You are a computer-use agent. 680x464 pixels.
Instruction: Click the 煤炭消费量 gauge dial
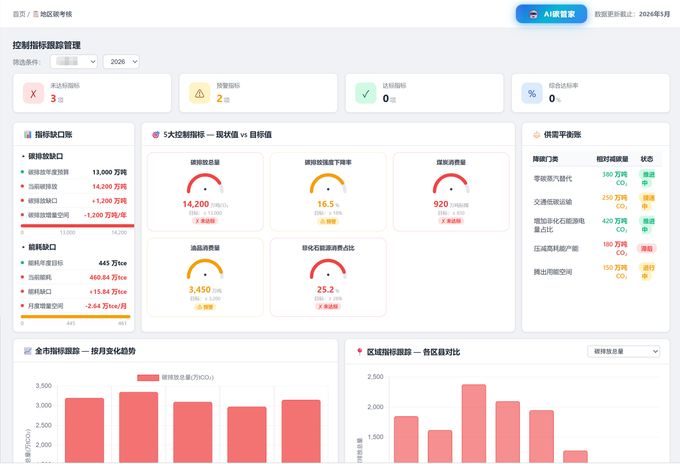coord(451,184)
